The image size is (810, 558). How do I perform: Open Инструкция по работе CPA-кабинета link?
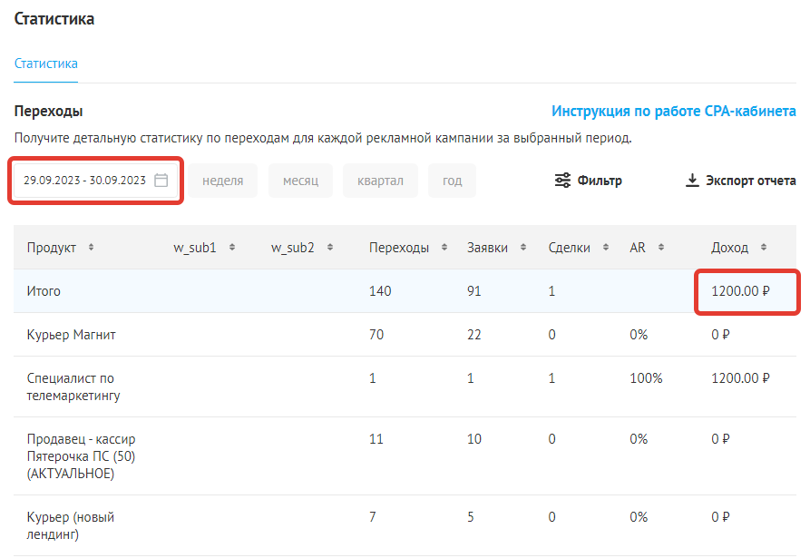674,111
